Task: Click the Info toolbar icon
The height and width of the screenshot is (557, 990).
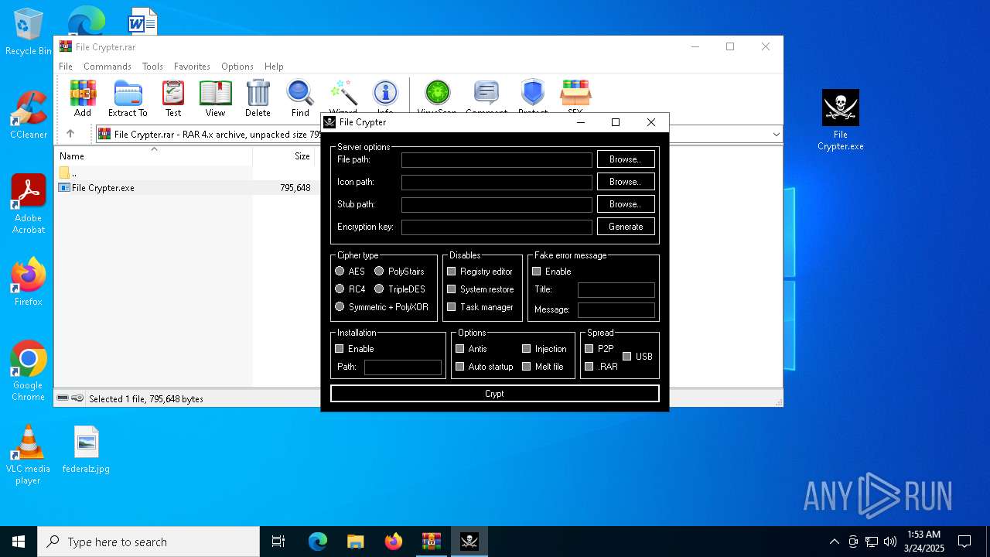Action: click(385, 95)
